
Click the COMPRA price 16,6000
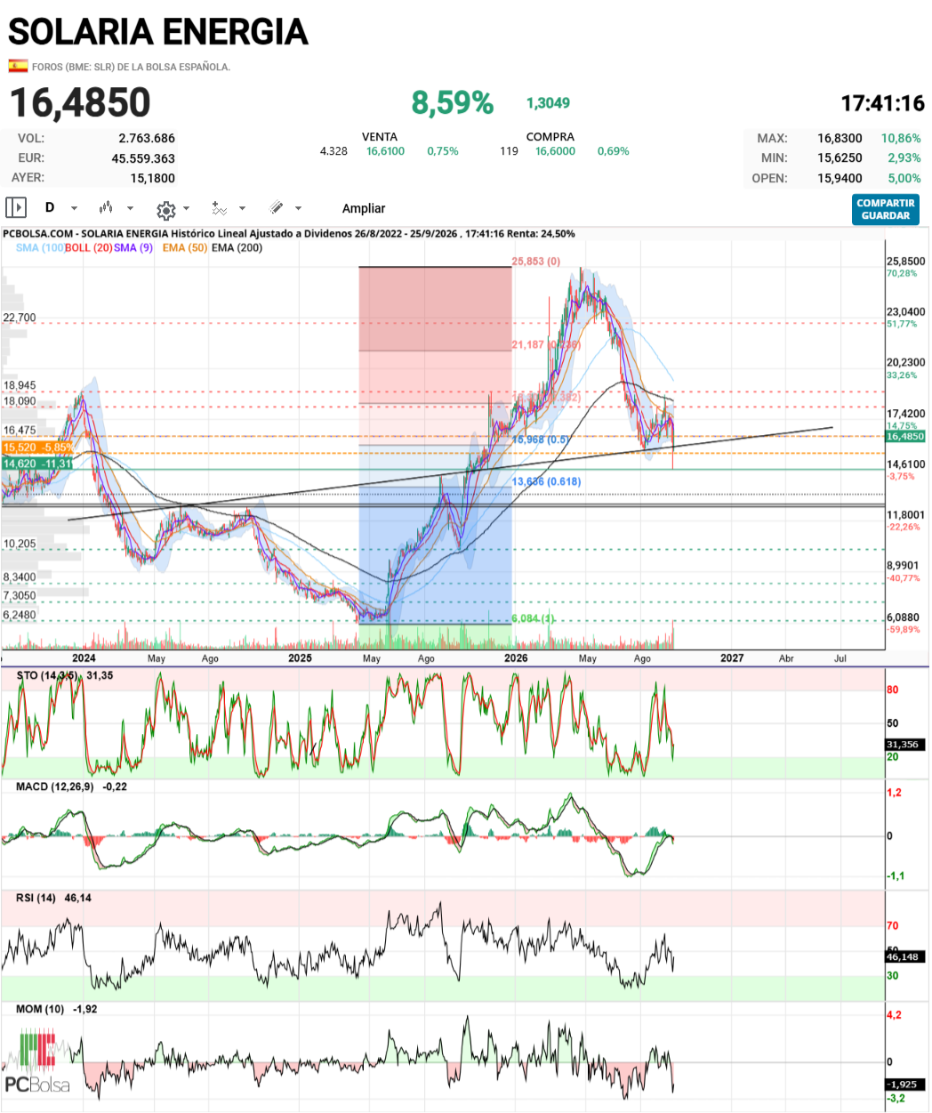555,151
